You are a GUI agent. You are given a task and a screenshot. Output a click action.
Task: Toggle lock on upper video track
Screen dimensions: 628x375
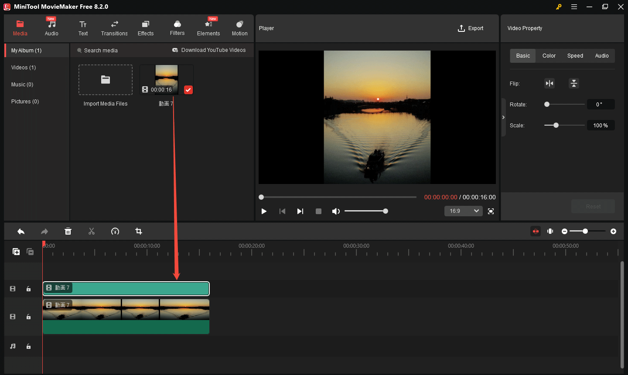click(28, 289)
